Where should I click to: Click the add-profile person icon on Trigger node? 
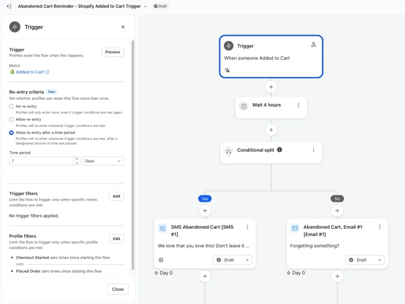coord(313,45)
